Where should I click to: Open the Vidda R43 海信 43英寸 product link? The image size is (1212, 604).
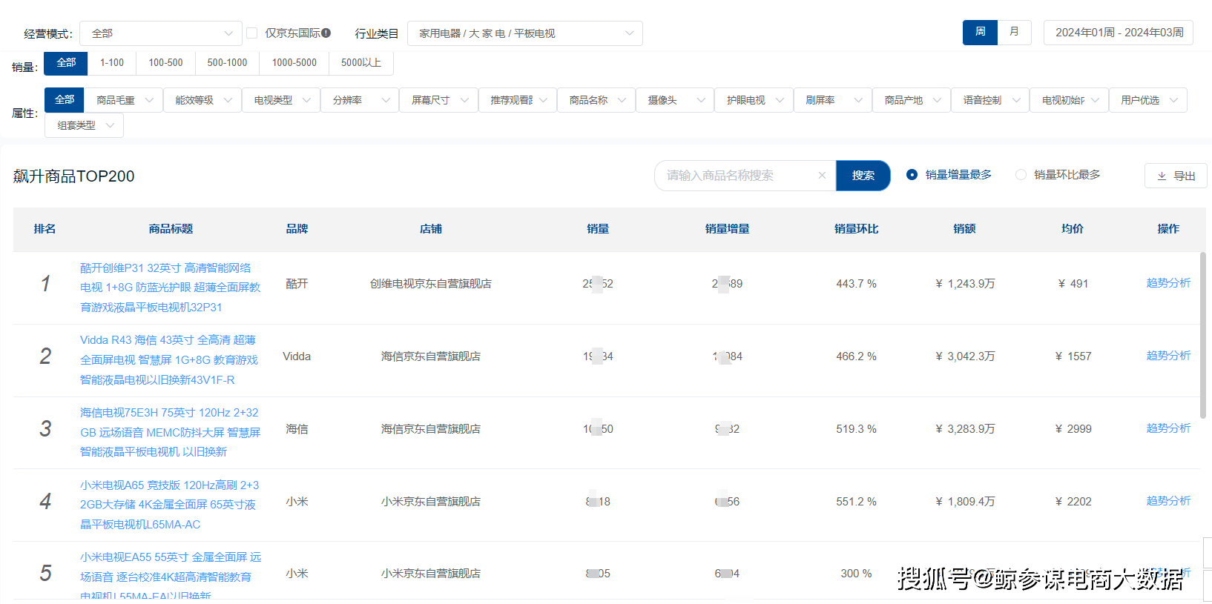click(169, 360)
